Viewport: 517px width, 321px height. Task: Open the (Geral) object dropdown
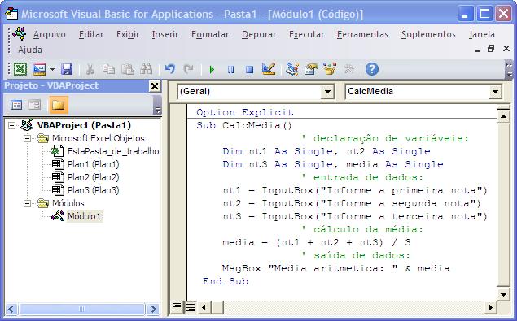tap(328, 92)
